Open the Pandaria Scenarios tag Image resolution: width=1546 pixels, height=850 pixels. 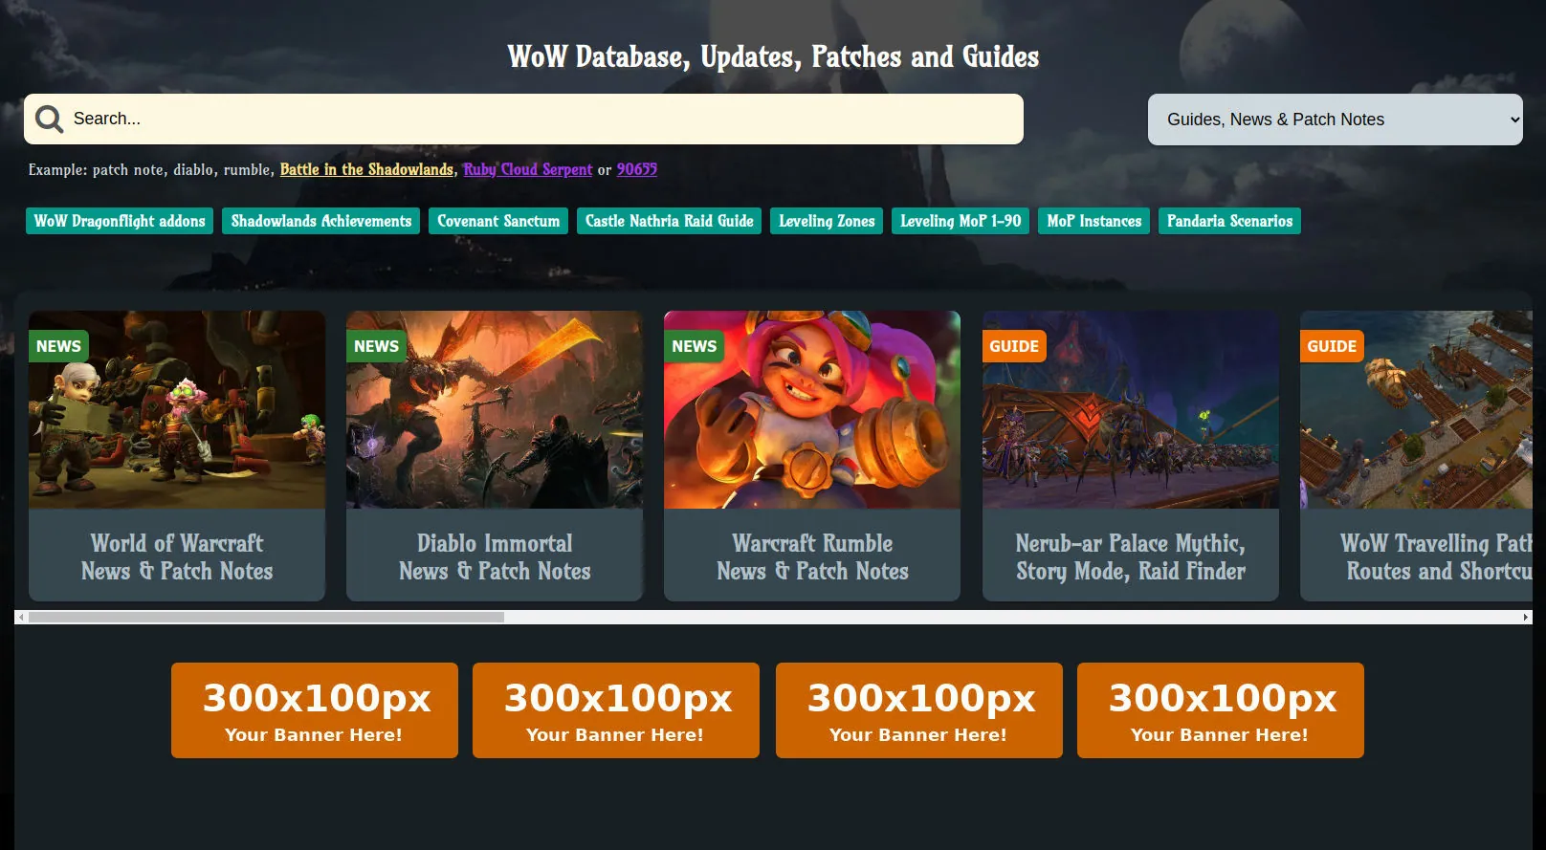pyautogui.click(x=1229, y=221)
